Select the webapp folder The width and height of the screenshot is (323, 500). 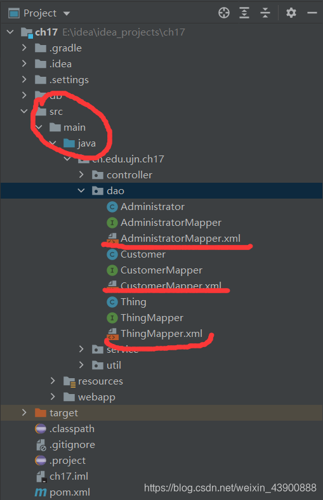tap(96, 397)
